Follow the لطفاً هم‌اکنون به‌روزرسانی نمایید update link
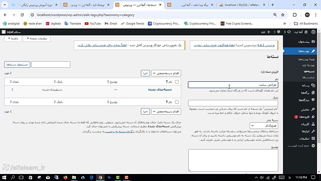321x181 pixels. coord(214,45)
